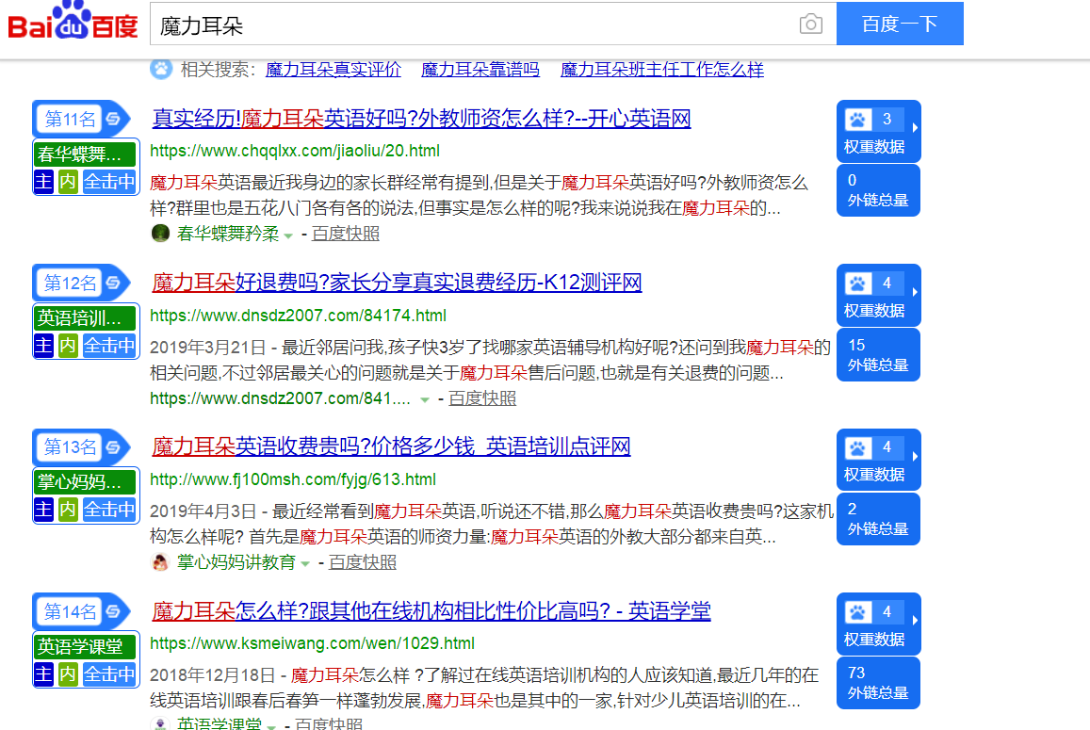1090x730 pixels.
Task: Click the swirl icon on 第13名 badge
Action: (113, 447)
